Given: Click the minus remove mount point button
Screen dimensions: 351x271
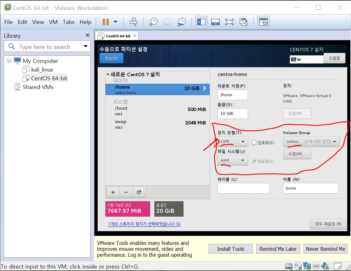Looking at the screenshot, I should point(126,192).
